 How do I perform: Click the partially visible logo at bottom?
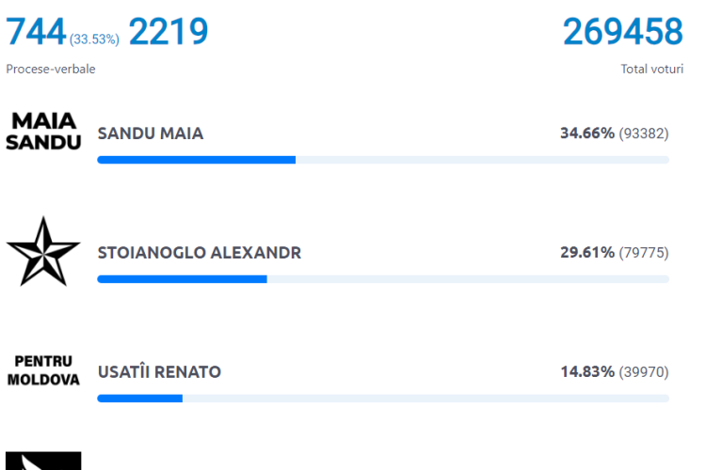[x=43, y=461]
